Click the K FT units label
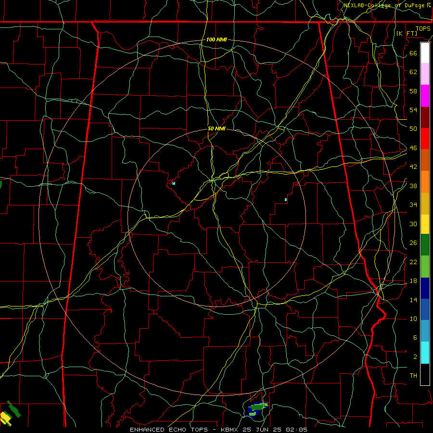 407,33
